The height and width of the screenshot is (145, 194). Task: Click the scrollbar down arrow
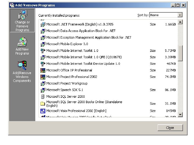point(180,115)
